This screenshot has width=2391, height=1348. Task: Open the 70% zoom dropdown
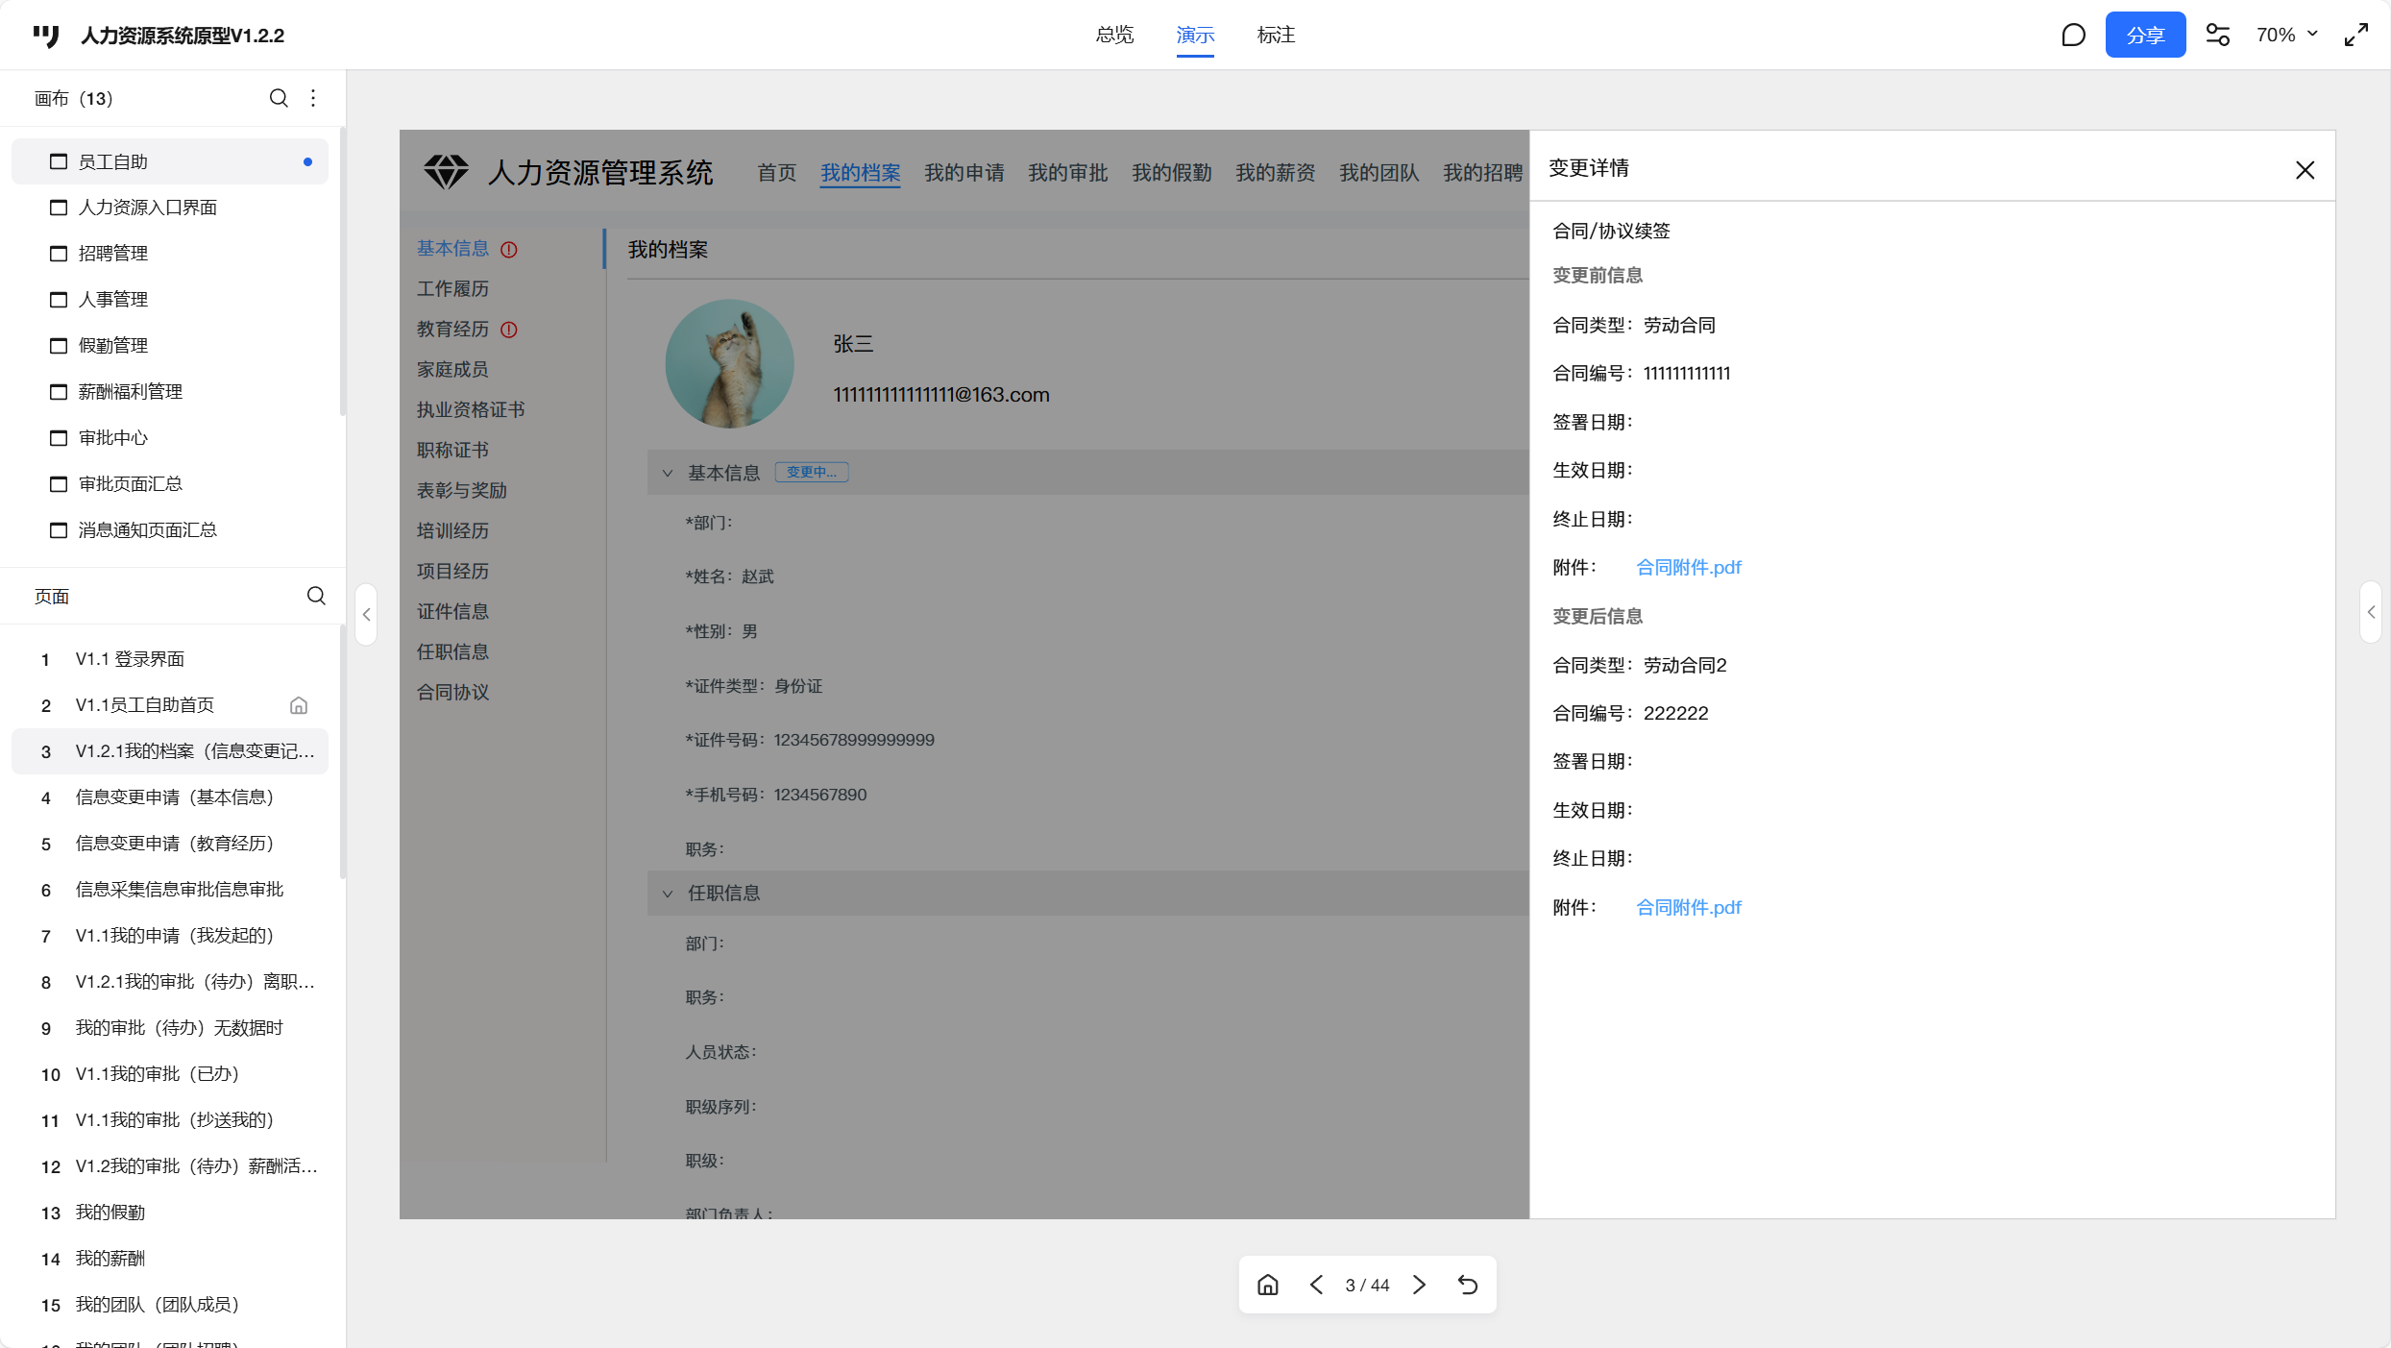tap(2286, 36)
